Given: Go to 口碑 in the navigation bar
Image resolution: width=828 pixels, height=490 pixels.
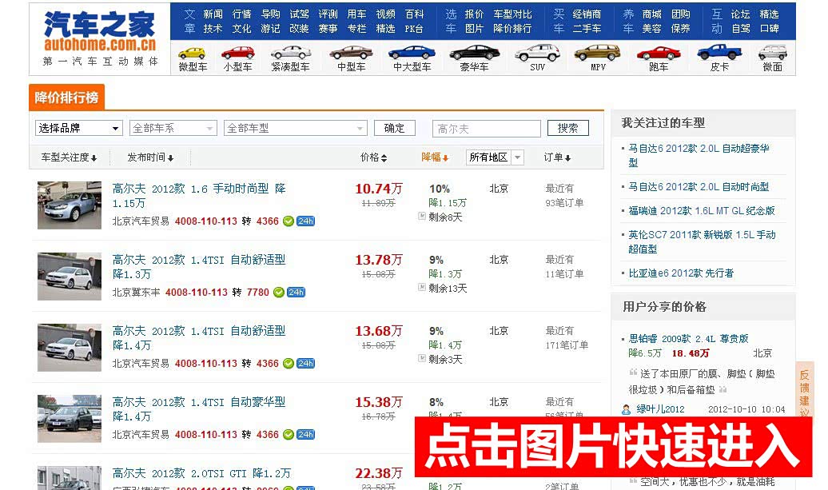Looking at the screenshot, I should [x=769, y=29].
